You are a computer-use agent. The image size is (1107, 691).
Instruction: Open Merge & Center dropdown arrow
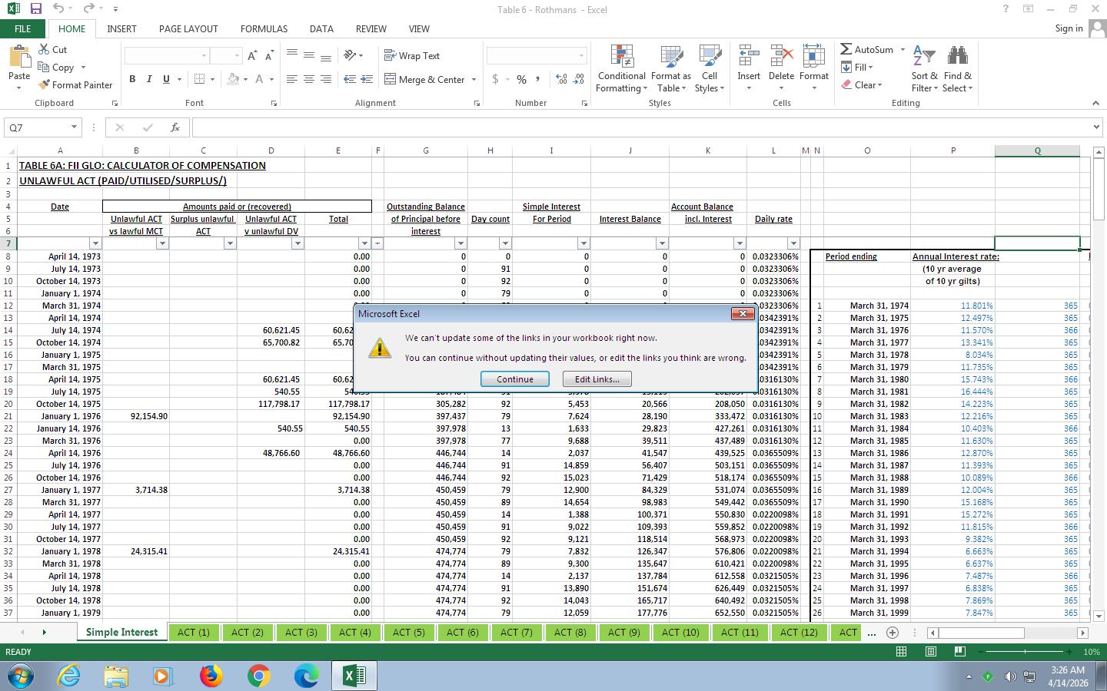[x=474, y=80]
